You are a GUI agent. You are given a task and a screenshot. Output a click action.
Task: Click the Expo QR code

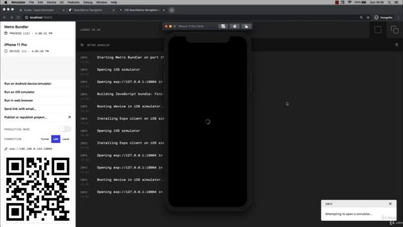pyautogui.click(x=38, y=189)
